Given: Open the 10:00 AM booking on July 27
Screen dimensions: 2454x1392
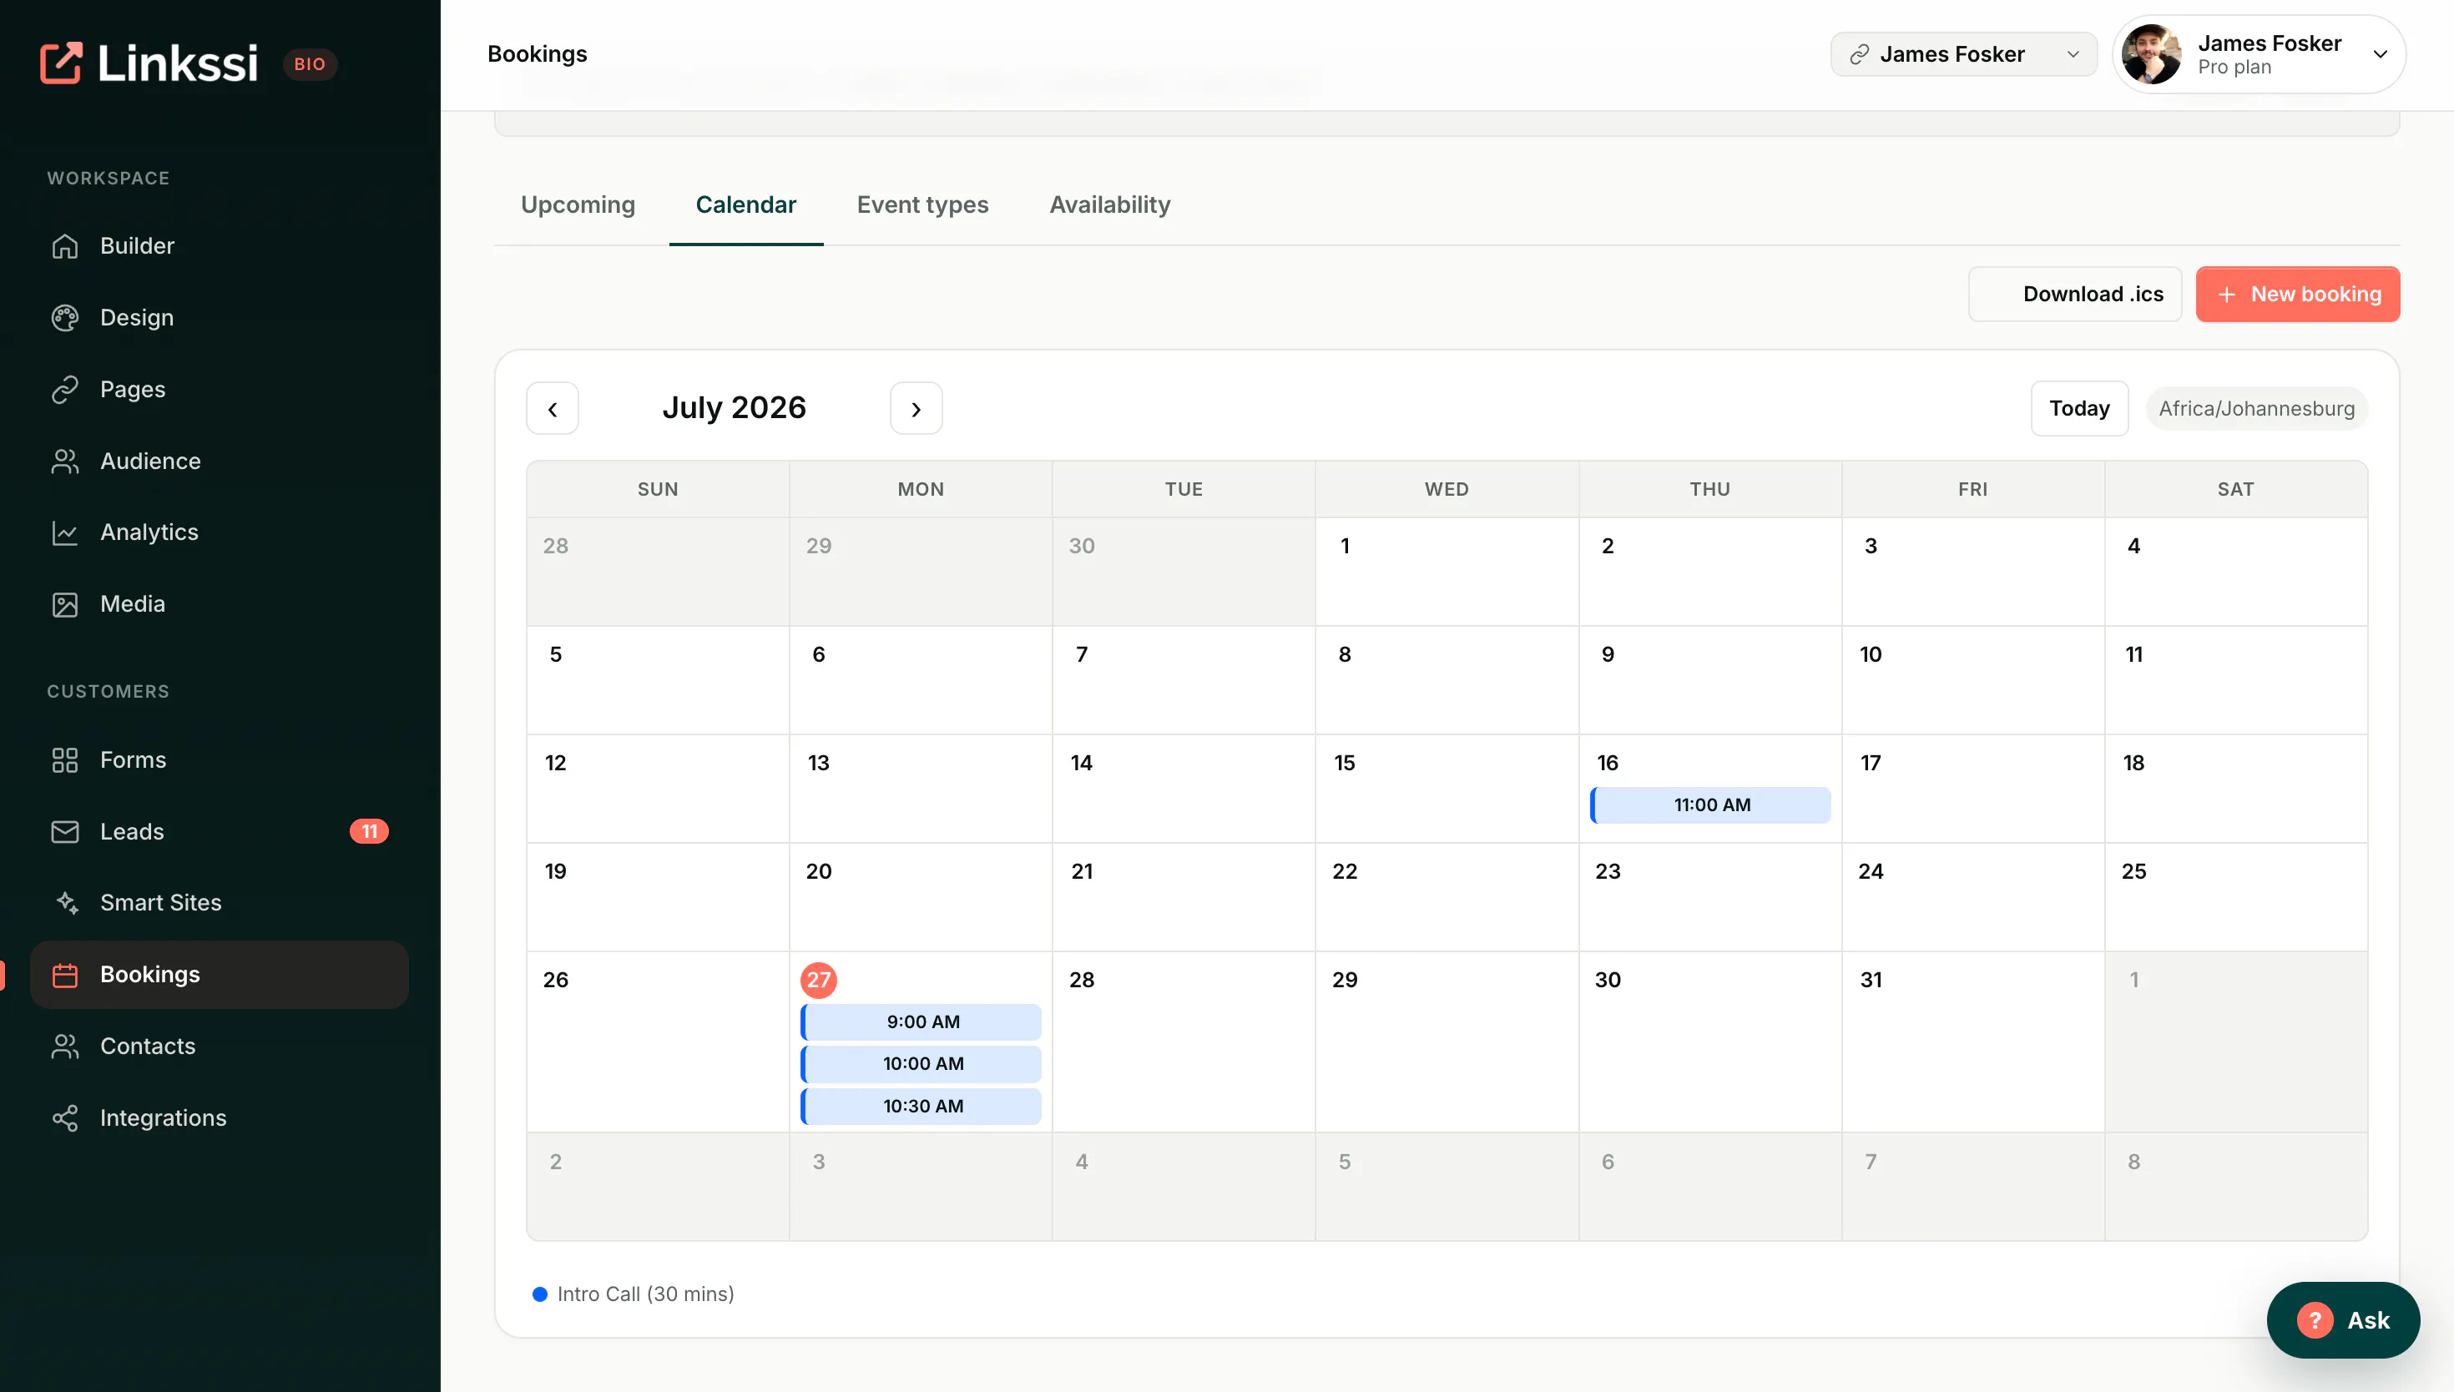Looking at the screenshot, I should coord(921,1064).
